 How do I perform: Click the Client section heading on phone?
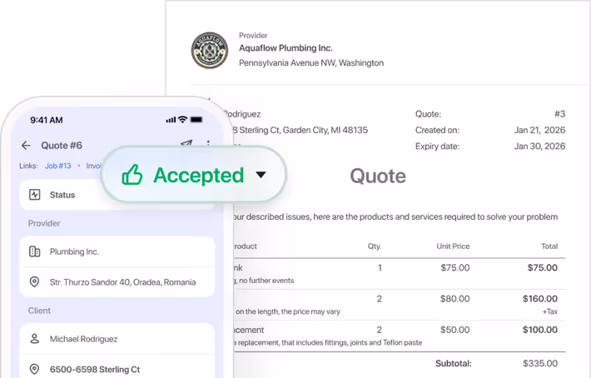tap(39, 311)
